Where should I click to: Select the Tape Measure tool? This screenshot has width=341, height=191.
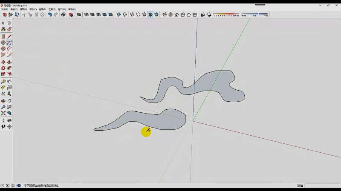tap(3, 81)
